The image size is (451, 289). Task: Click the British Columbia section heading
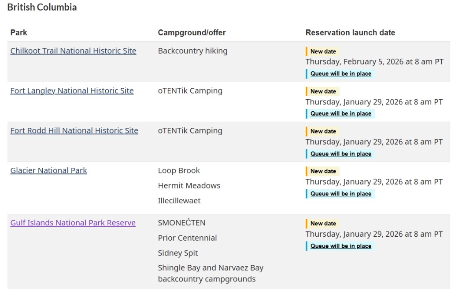(x=42, y=7)
